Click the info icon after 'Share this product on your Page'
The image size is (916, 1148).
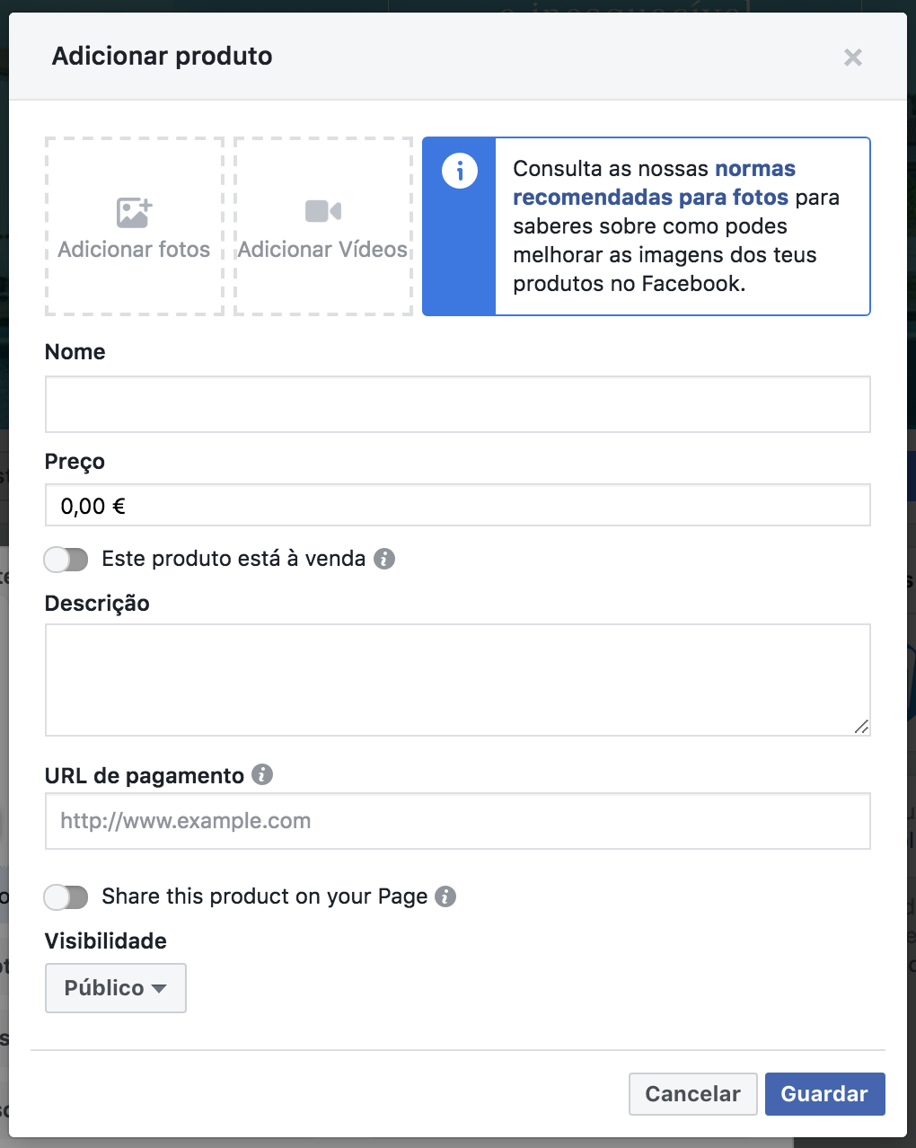[x=445, y=896]
